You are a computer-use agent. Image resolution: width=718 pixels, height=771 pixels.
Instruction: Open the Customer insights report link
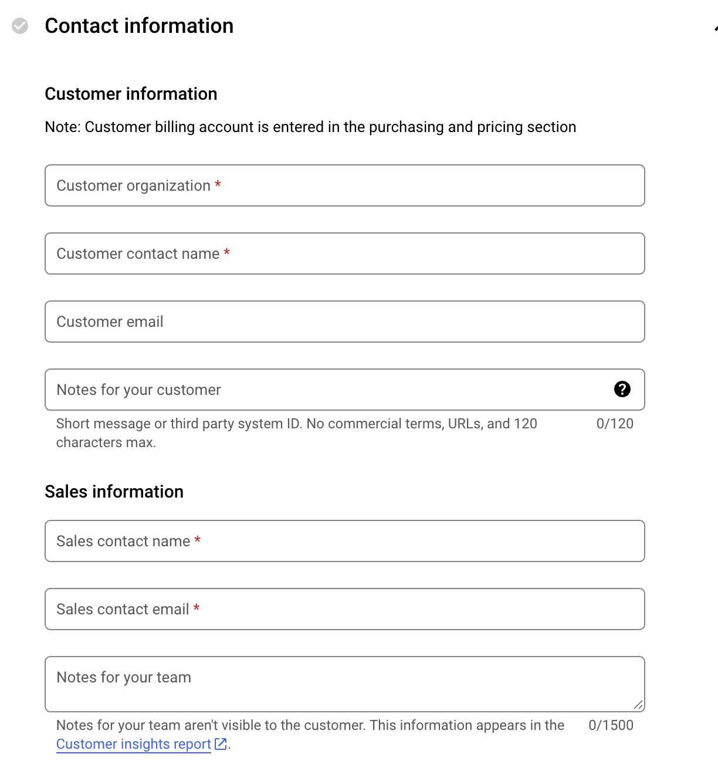click(x=134, y=744)
